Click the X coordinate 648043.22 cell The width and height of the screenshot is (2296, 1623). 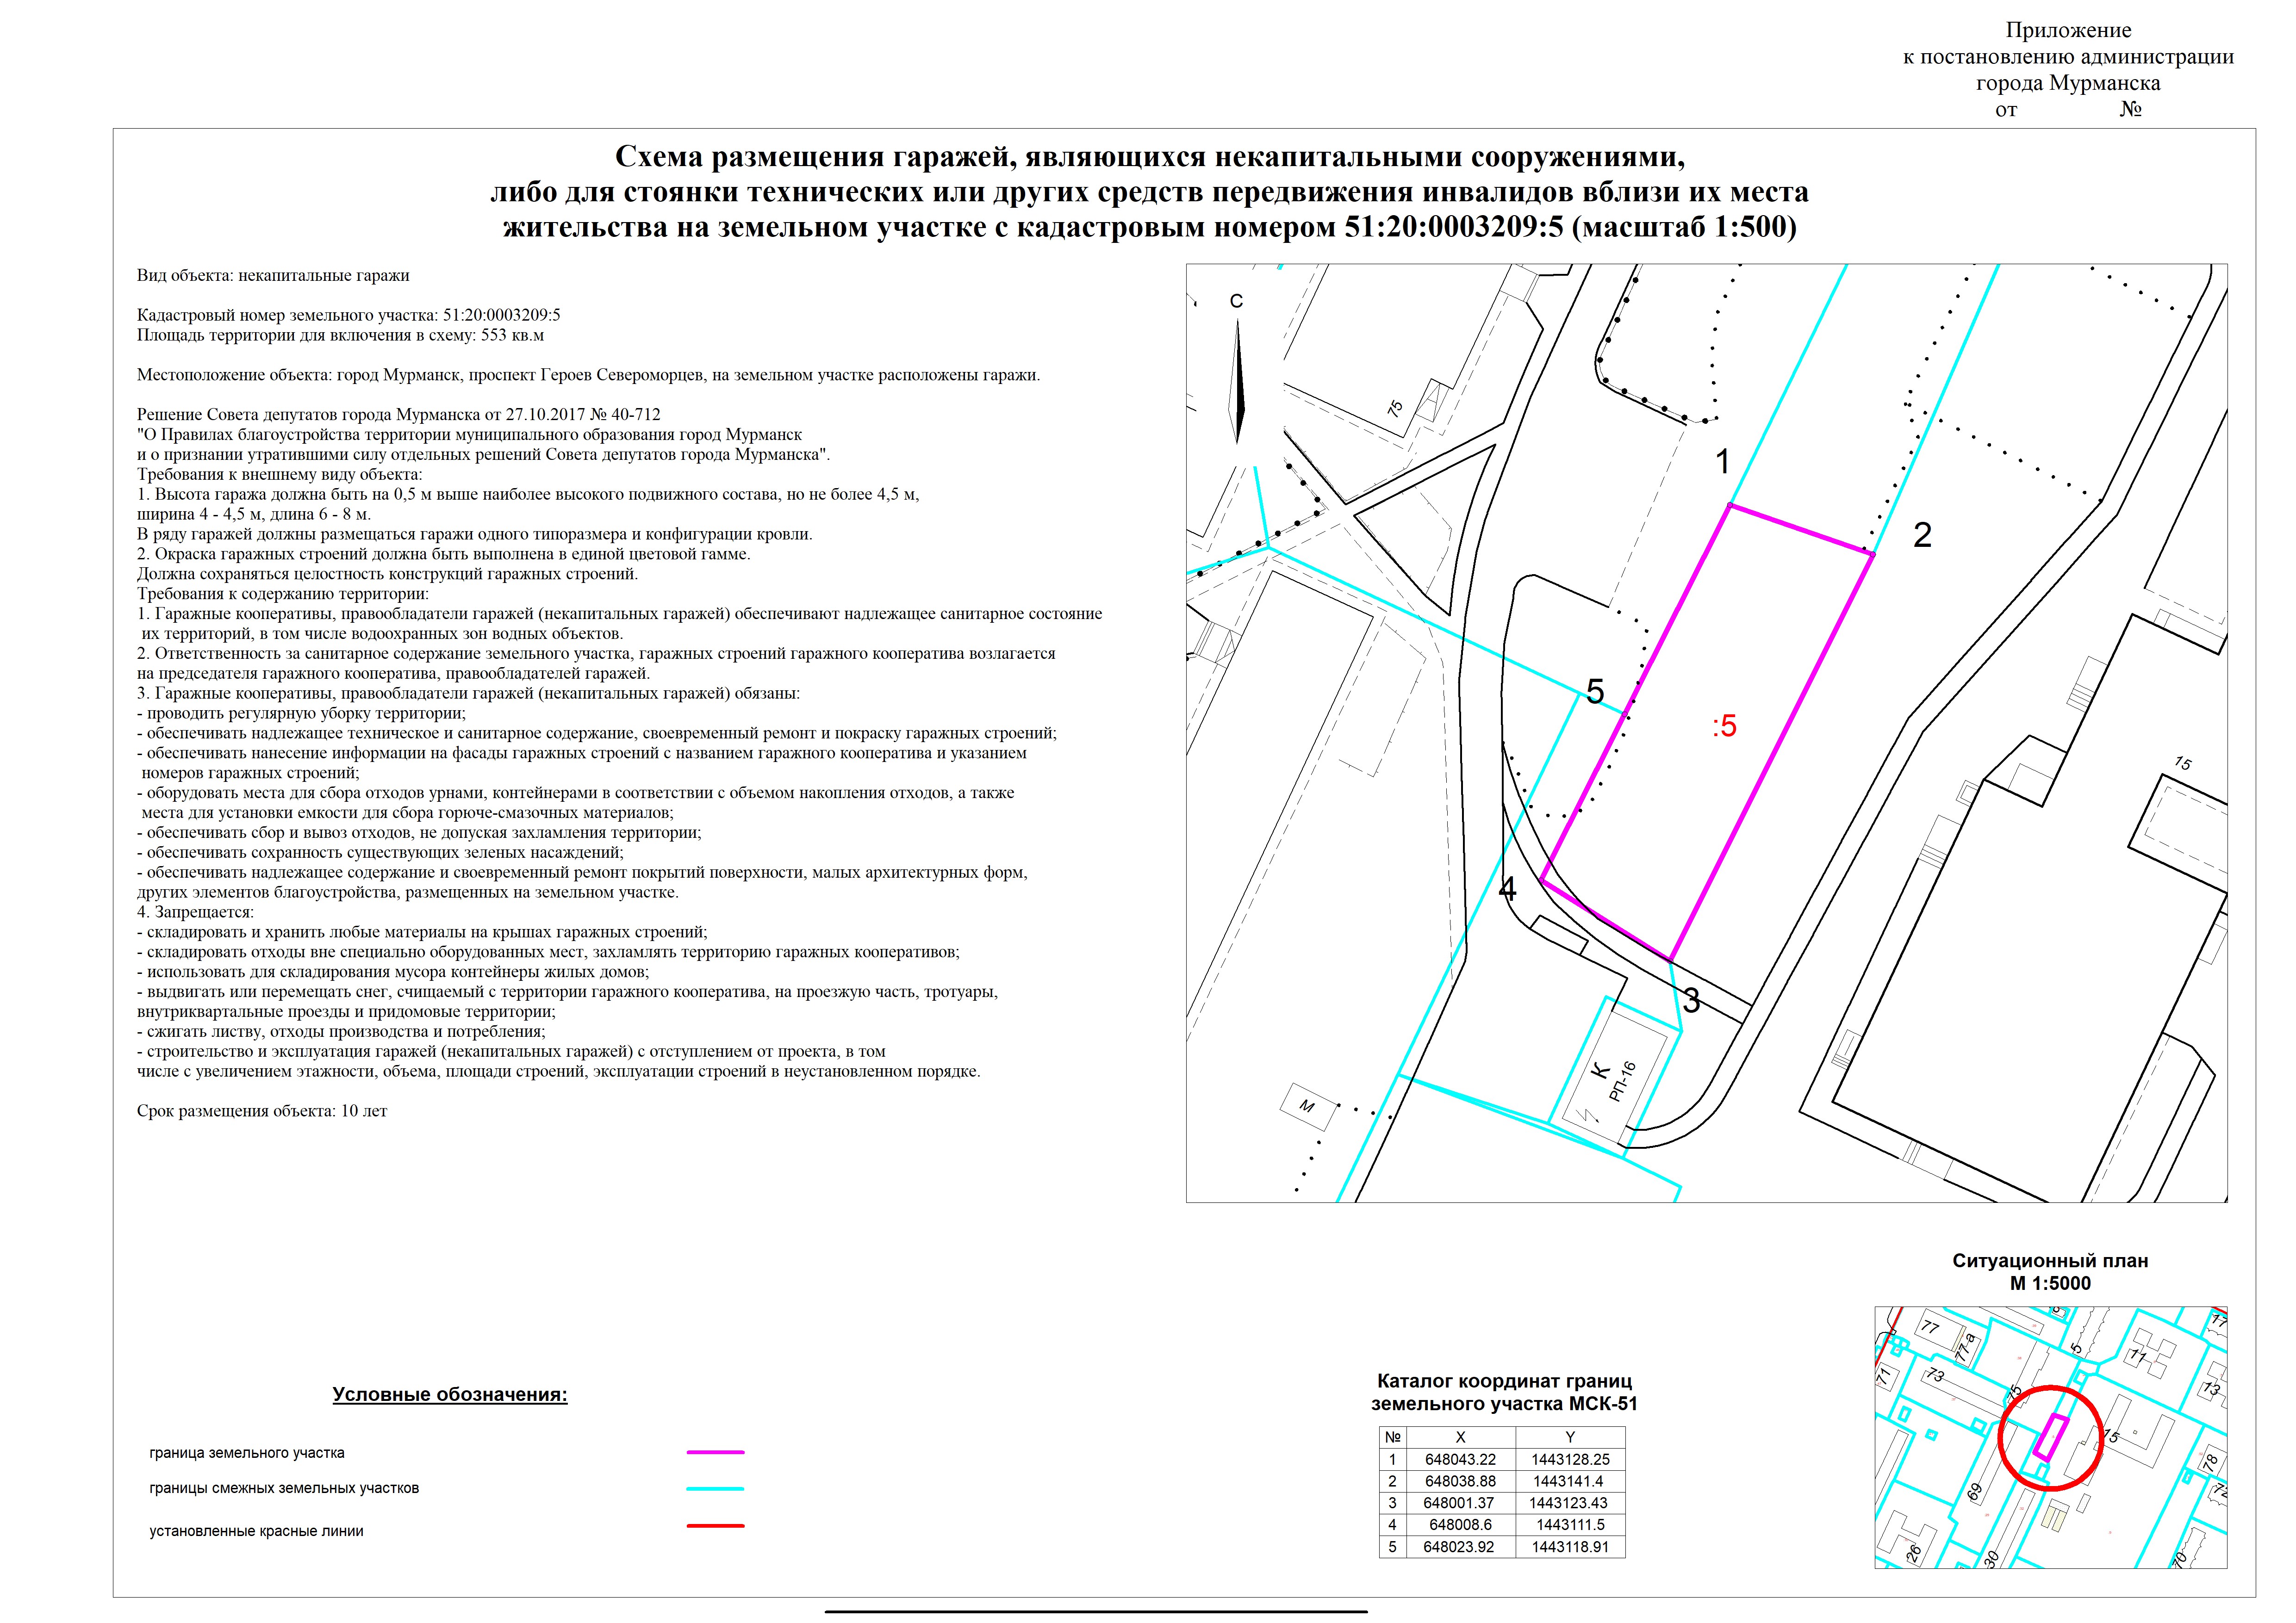[x=1460, y=1459]
